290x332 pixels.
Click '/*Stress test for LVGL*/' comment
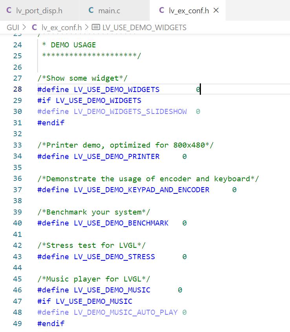pos(91,245)
